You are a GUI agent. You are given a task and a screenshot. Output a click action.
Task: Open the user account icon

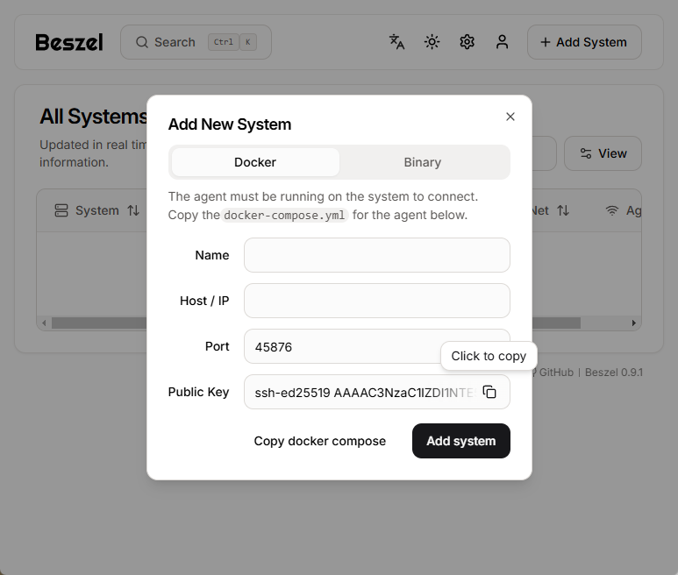tap(502, 42)
